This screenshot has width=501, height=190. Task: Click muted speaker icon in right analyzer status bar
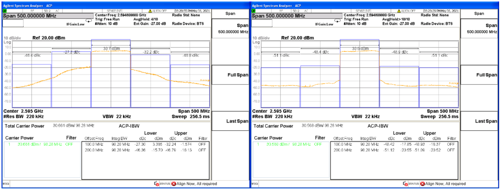[405, 184]
